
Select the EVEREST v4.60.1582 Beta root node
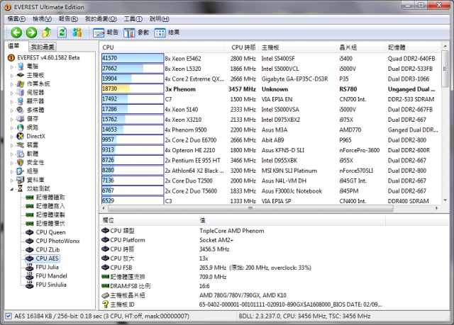[x=48, y=58]
